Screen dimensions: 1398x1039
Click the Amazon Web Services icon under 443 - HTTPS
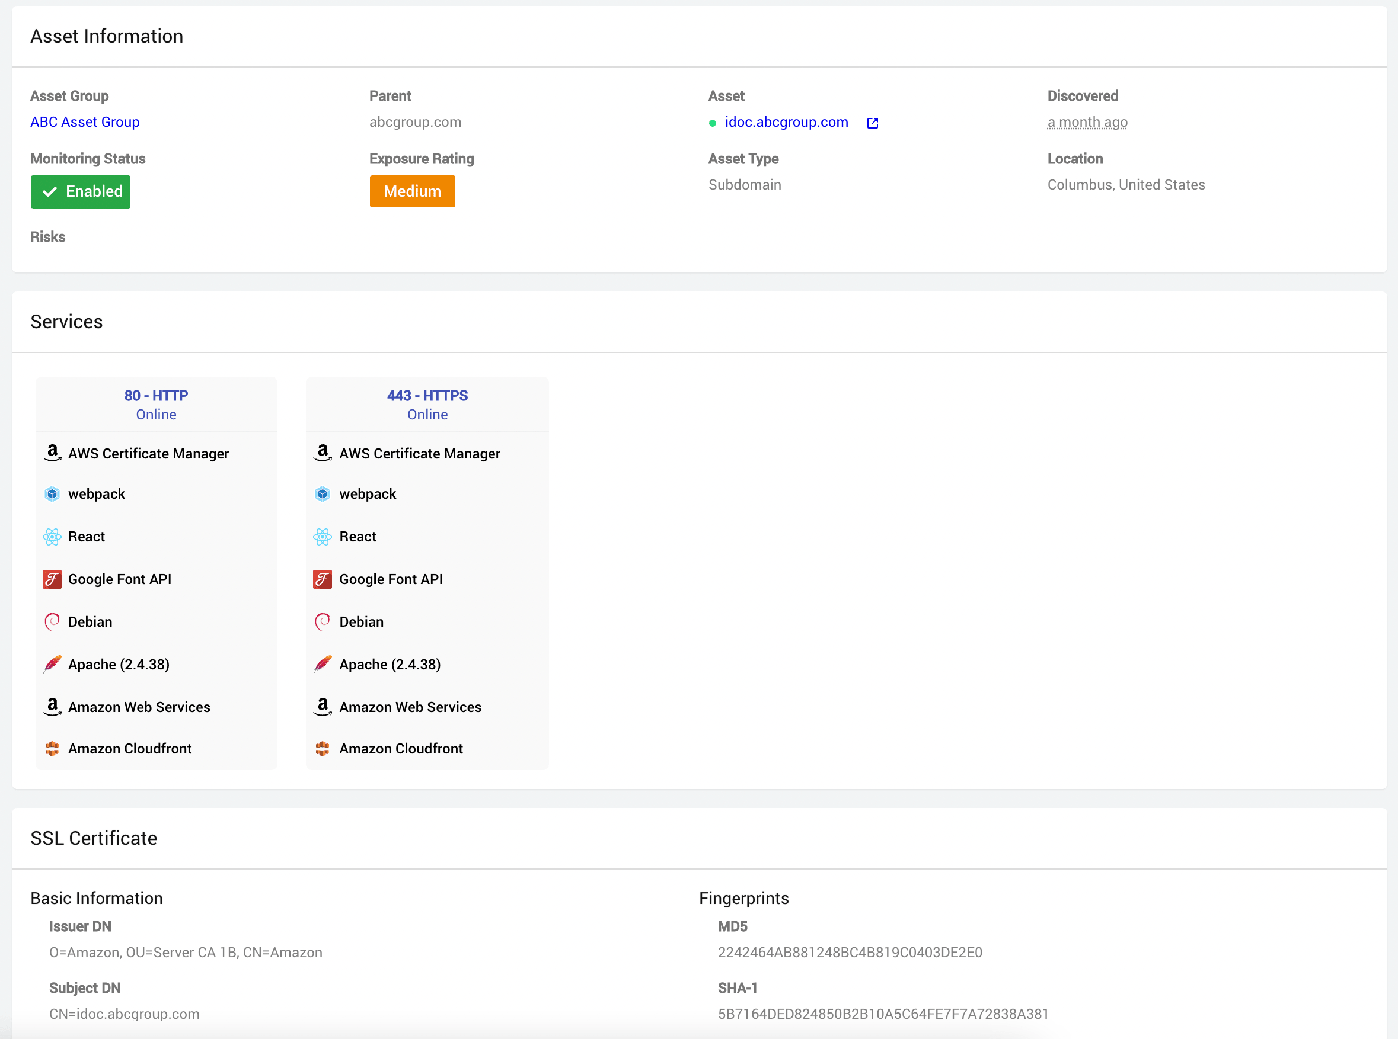[323, 706]
